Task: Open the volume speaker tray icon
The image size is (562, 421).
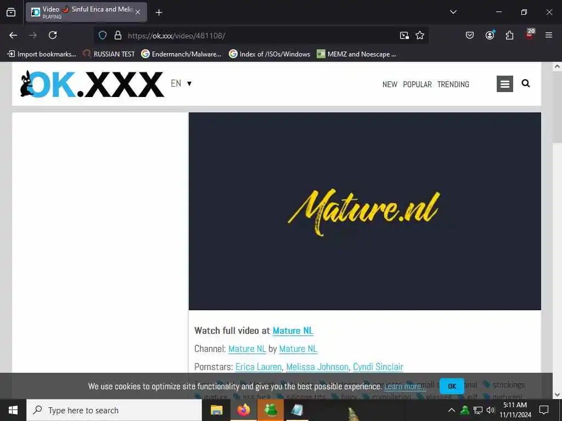Action: click(490, 410)
